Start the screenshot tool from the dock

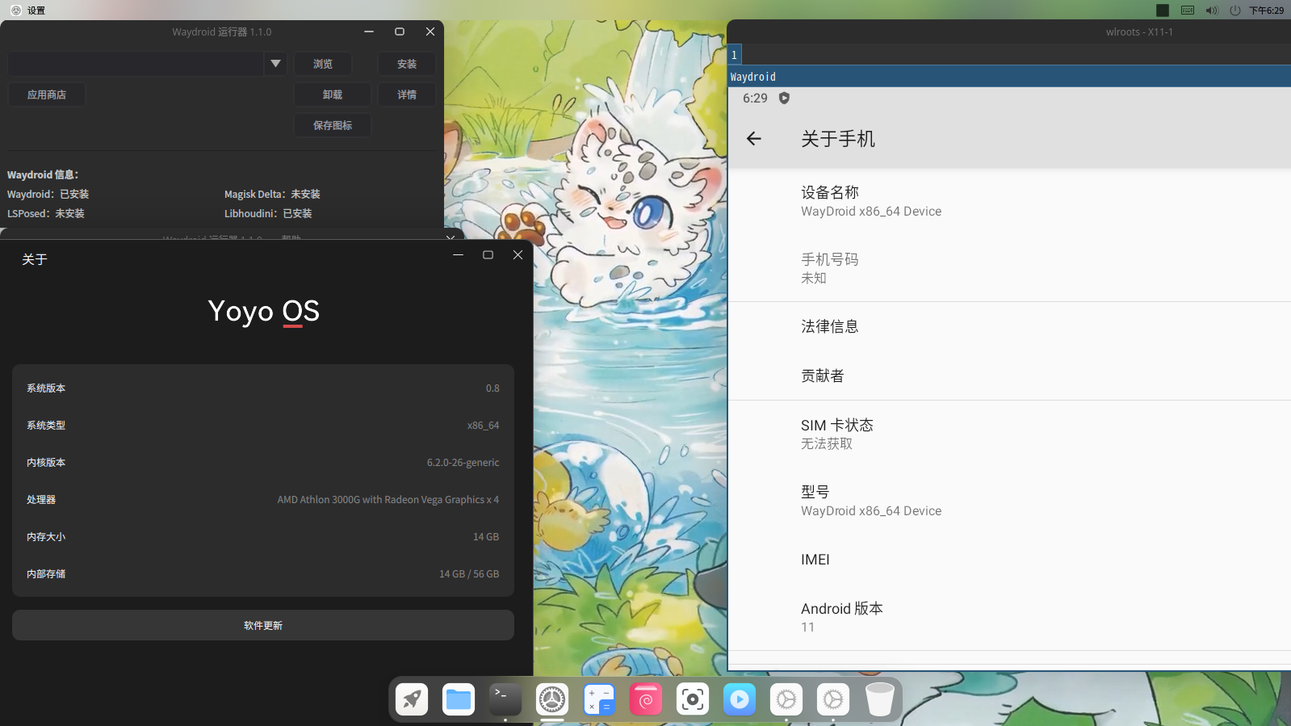pos(693,699)
